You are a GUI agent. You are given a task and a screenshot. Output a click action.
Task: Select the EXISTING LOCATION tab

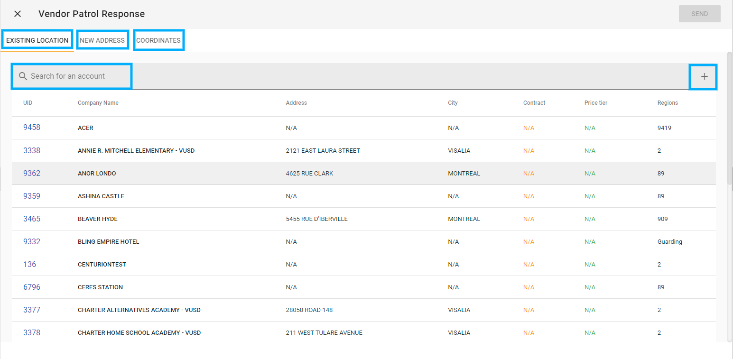[37, 40]
